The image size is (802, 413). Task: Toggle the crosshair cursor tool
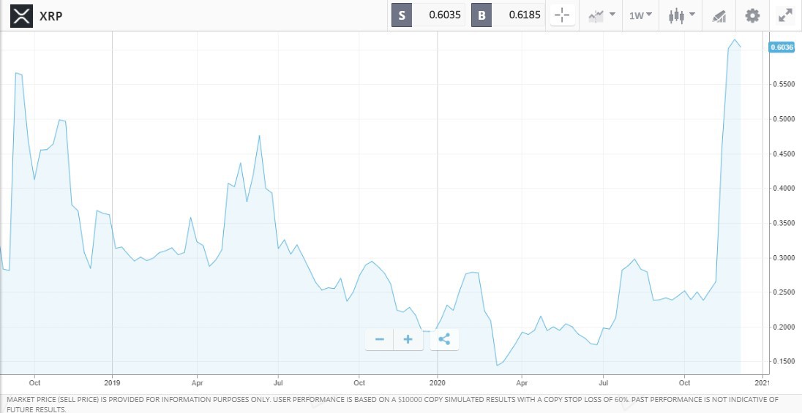pos(562,15)
